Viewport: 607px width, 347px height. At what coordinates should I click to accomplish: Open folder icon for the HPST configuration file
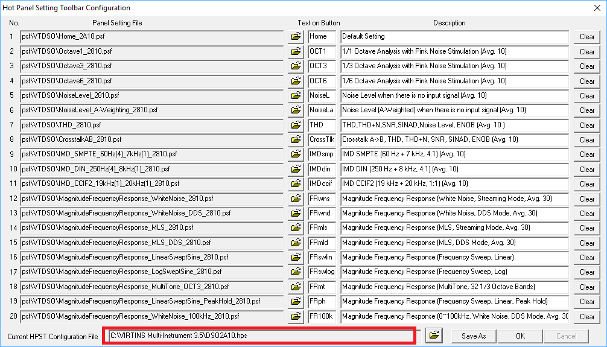(x=434, y=335)
